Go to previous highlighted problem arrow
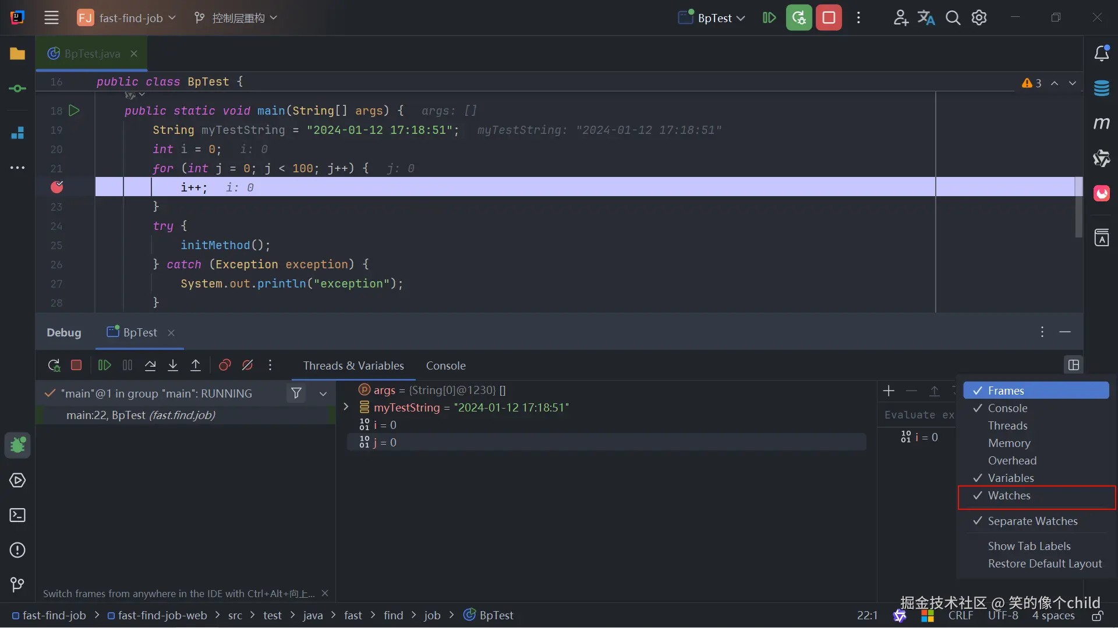 (1055, 83)
